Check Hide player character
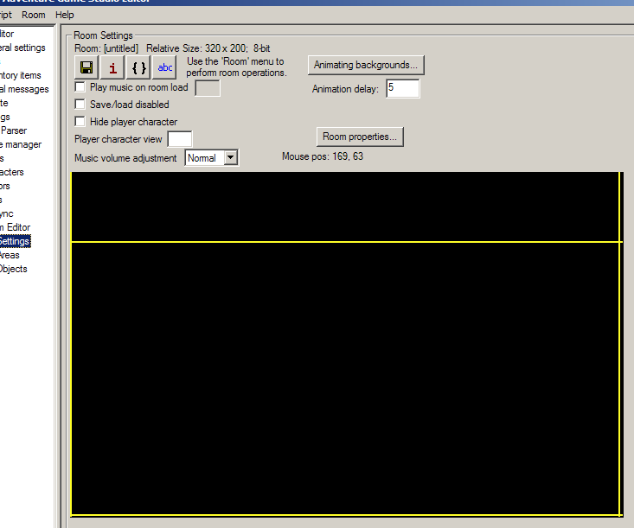This screenshot has height=528, width=634. point(80,122)
